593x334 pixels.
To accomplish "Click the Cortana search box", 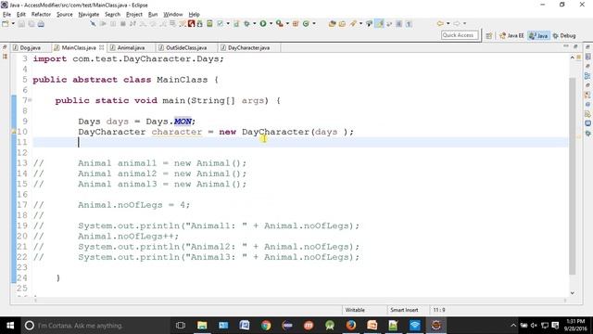I will pyautogui.click(x=95, y=326).
